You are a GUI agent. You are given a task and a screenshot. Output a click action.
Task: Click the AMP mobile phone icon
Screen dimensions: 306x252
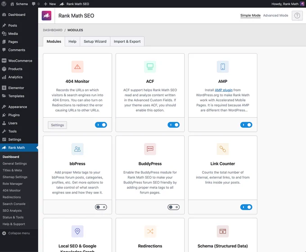tap(223, 67)
